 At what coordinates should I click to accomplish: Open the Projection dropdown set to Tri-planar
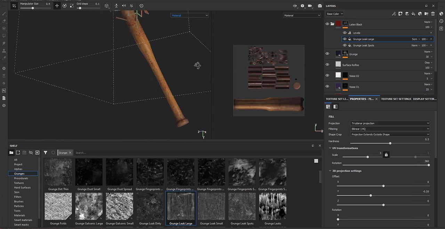pos(390,123)
